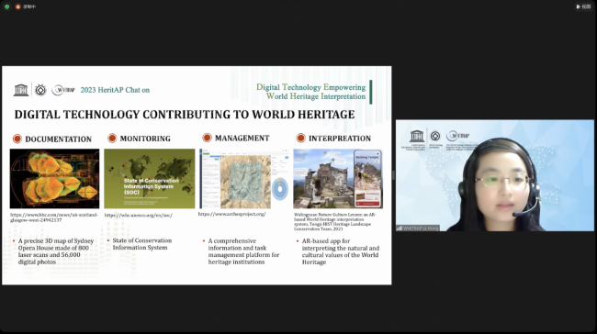Click the WHITRAP Li Hong name label
The height and width of the screenshot is (334, 597).
[418, 228]
